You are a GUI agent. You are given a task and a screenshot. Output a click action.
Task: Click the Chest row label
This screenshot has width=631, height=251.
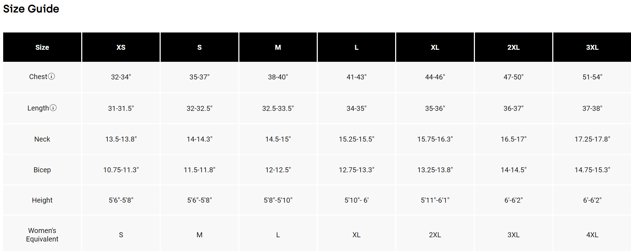tap(38, 77)
